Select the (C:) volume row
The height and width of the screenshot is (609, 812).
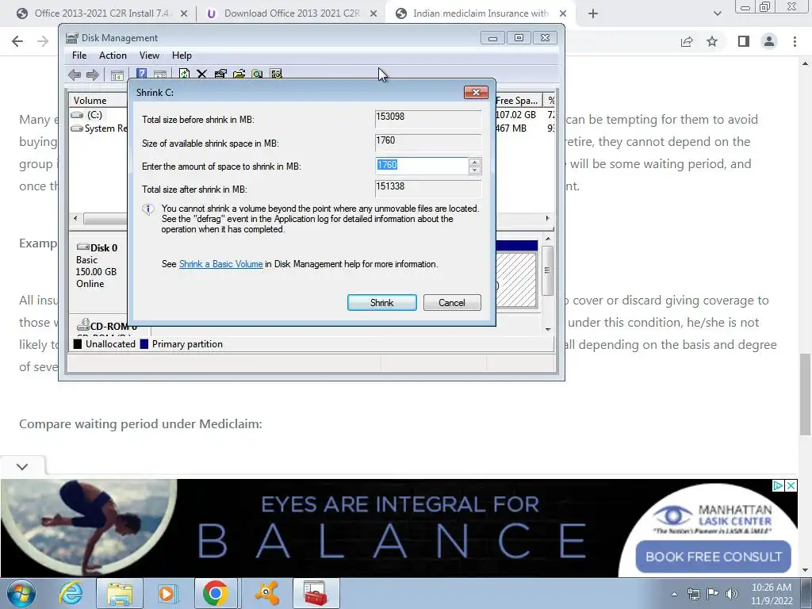(98, 114)
